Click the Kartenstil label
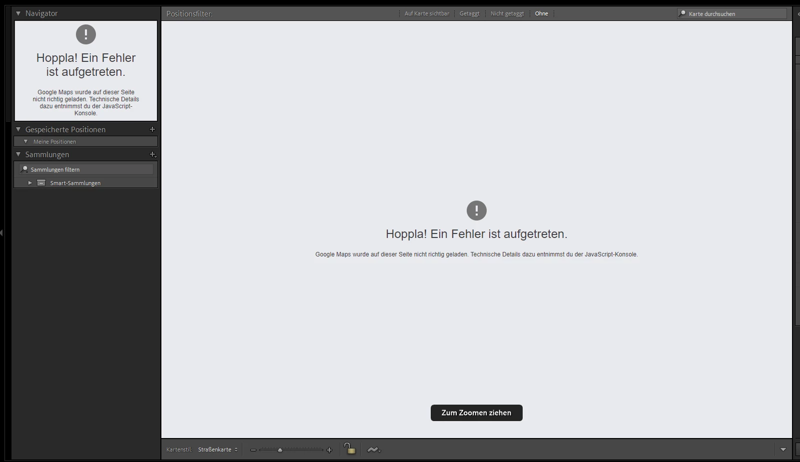Screen dimensions: 800x462 pos(179,450)
